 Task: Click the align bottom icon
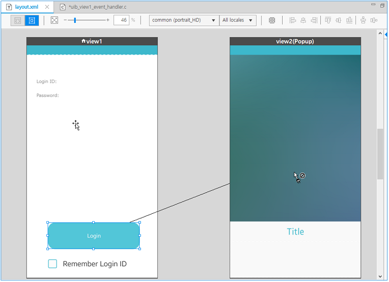(349, 20)
